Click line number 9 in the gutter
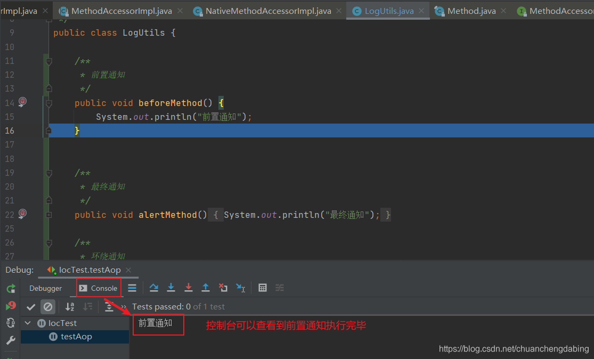 (x=12, y=33)
